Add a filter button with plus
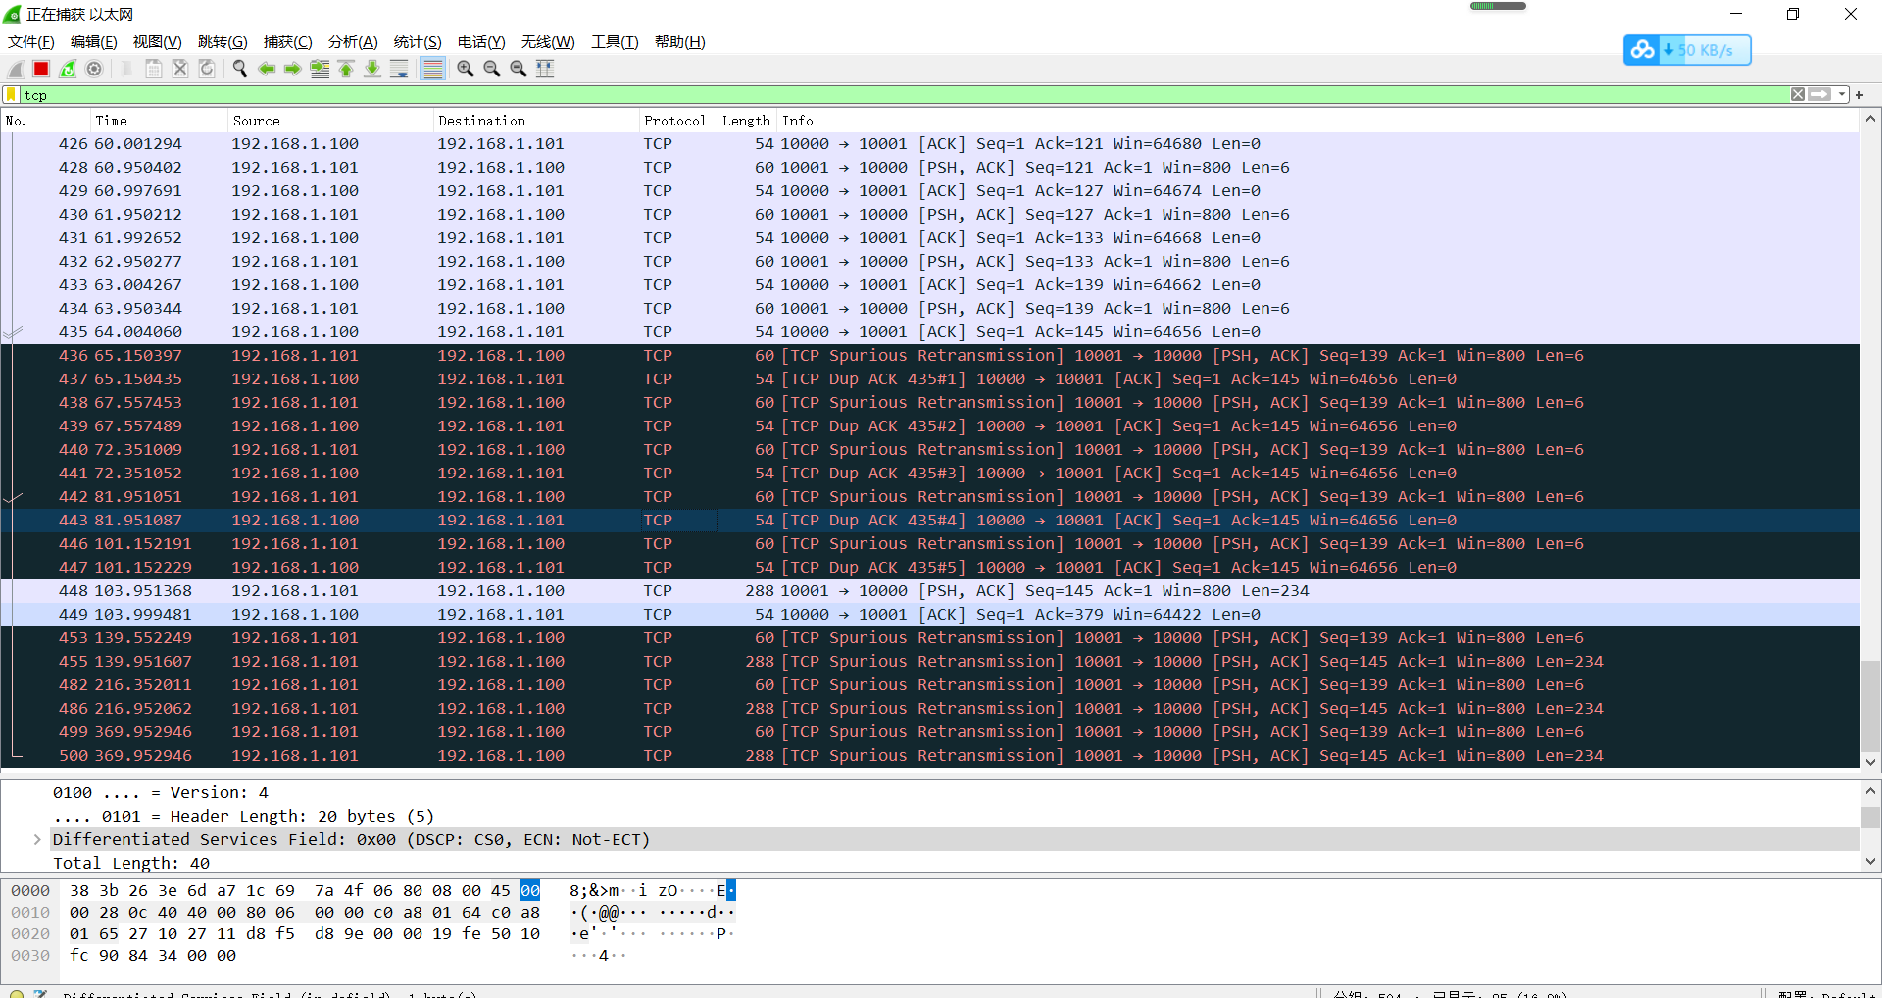This screenshot has width=1882, height=998. point(1859,95)
